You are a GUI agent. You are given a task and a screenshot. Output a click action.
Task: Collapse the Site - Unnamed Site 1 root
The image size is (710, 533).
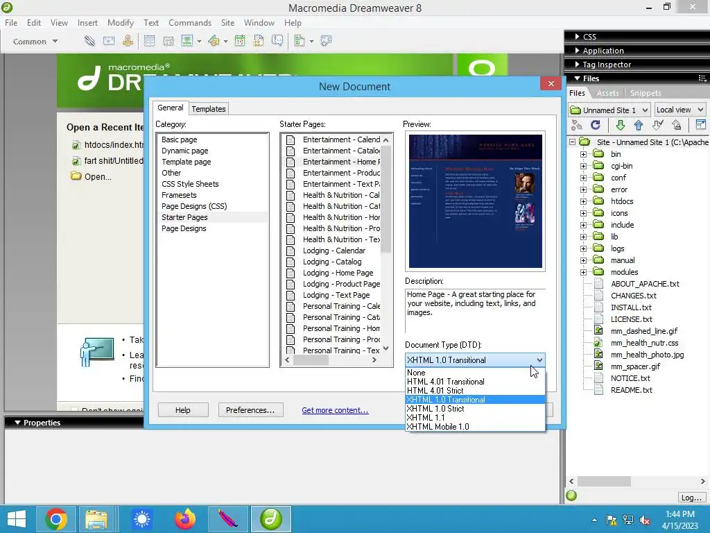[572, 142]
